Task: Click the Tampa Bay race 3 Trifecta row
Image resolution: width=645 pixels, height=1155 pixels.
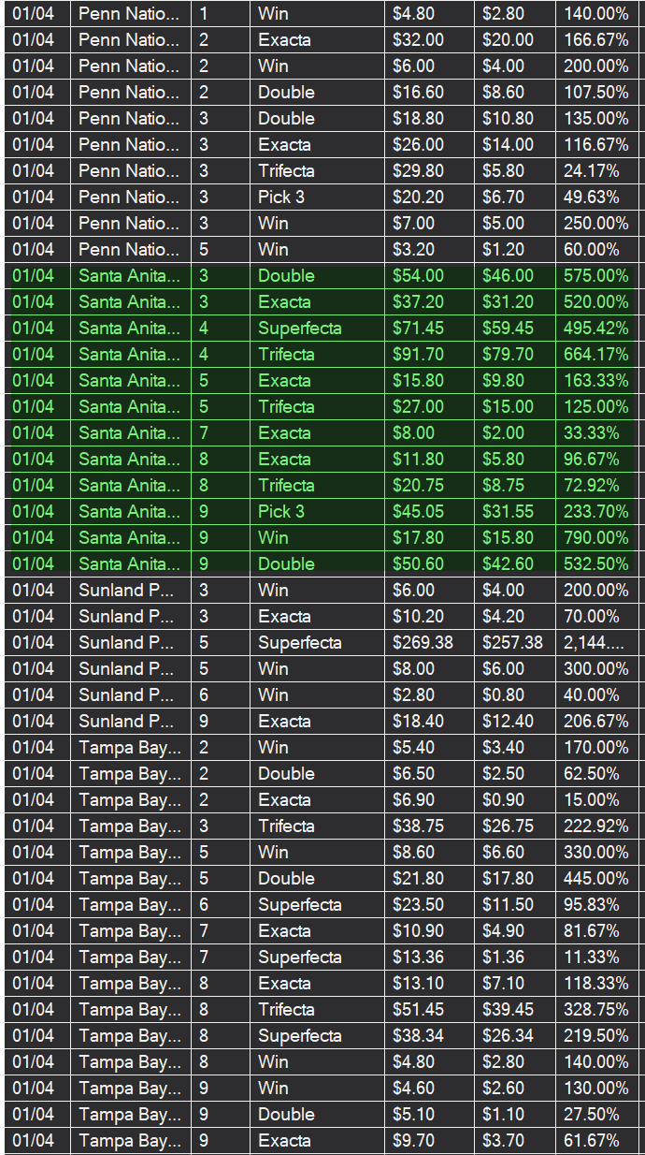Action: click(x=322, y=826)
